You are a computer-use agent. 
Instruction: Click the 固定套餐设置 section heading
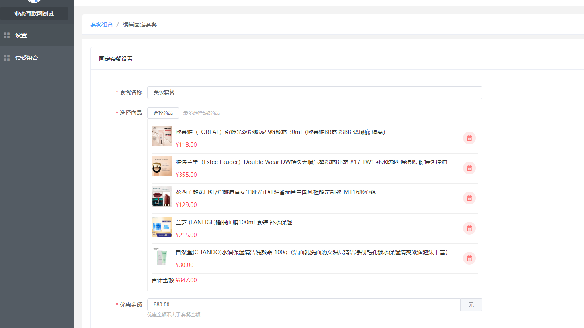[x=116, y=59]
